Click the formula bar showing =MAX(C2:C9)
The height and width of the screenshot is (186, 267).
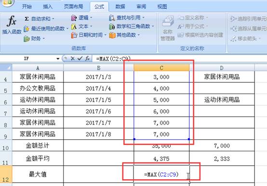(x=180, y=59)
